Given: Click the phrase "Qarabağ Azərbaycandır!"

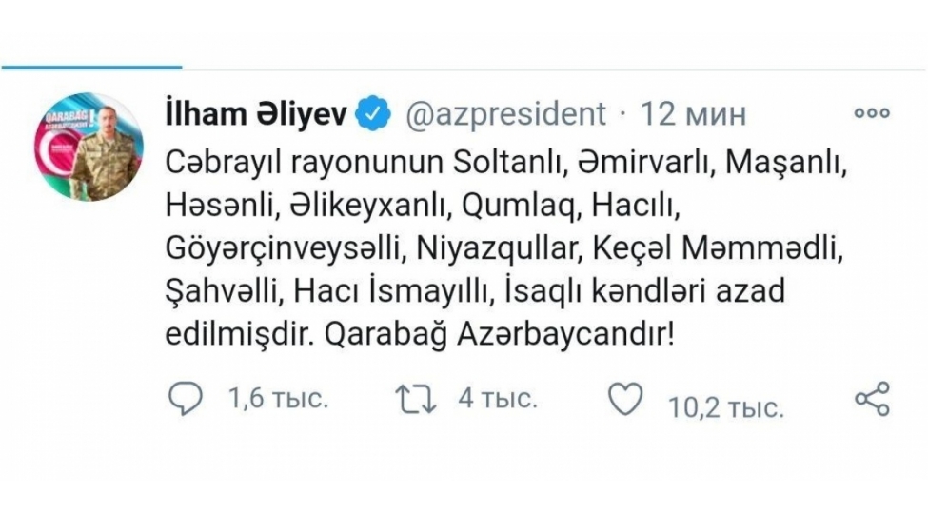Looking at the screenshot, I should pyautogui.click(x=459, y=335).
